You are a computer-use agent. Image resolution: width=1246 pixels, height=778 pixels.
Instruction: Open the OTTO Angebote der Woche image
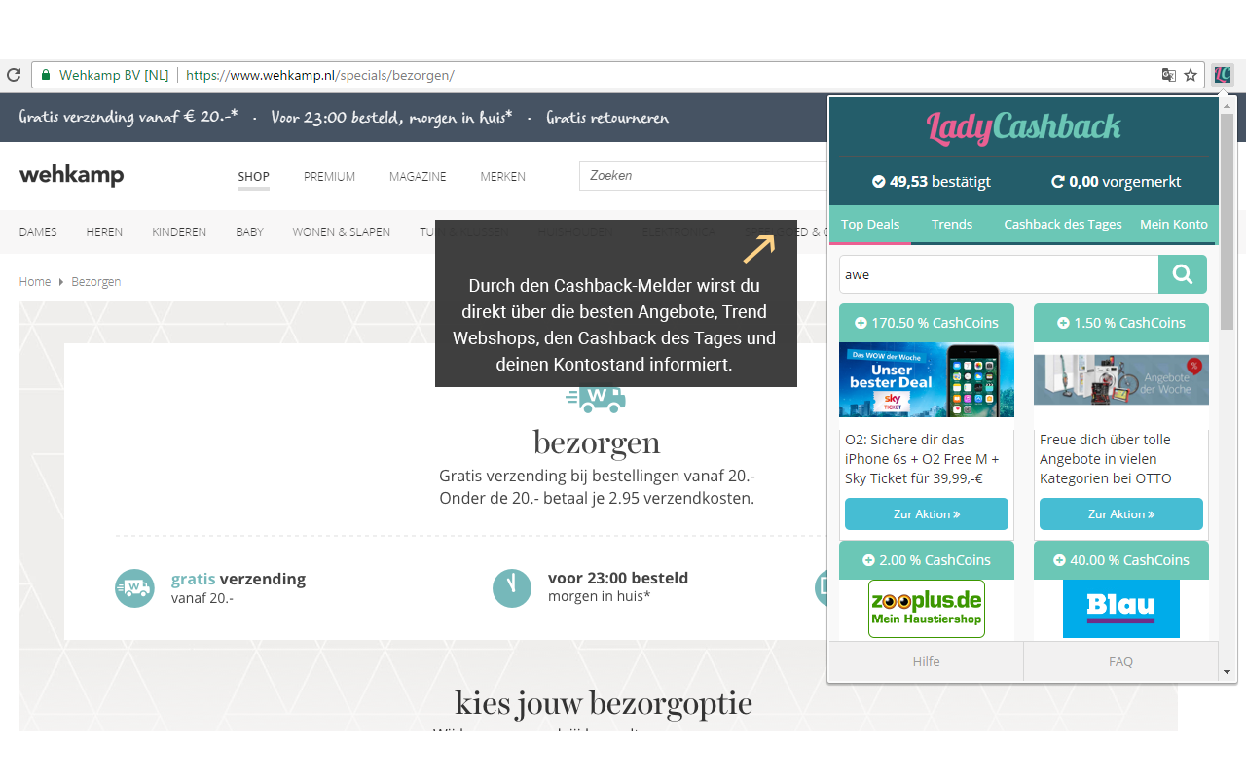click(1121, 379)
